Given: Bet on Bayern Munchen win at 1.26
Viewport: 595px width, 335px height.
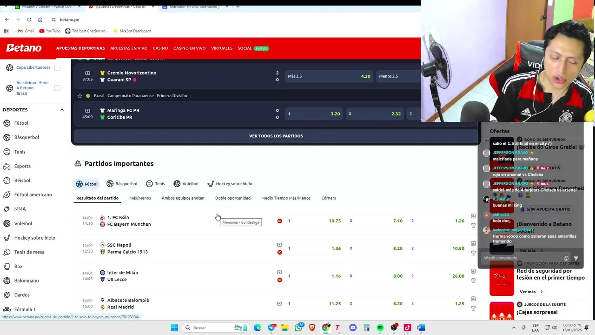Looking at the screenshot, I should click(437, 221).
